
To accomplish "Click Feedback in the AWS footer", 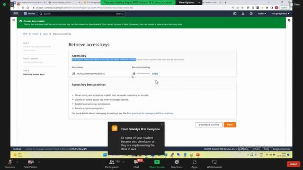I will 17,149.
